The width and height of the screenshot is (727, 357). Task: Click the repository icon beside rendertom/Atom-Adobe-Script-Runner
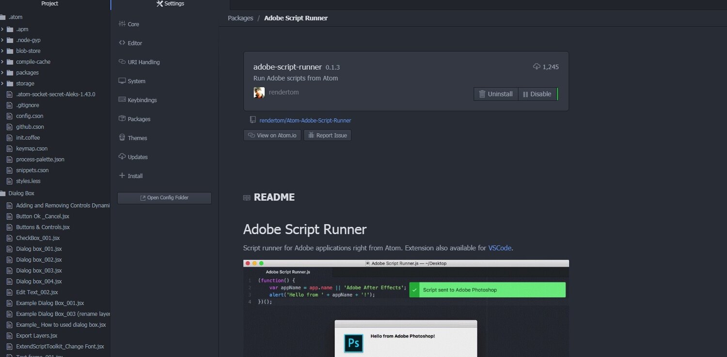click(x=253, y=120)
